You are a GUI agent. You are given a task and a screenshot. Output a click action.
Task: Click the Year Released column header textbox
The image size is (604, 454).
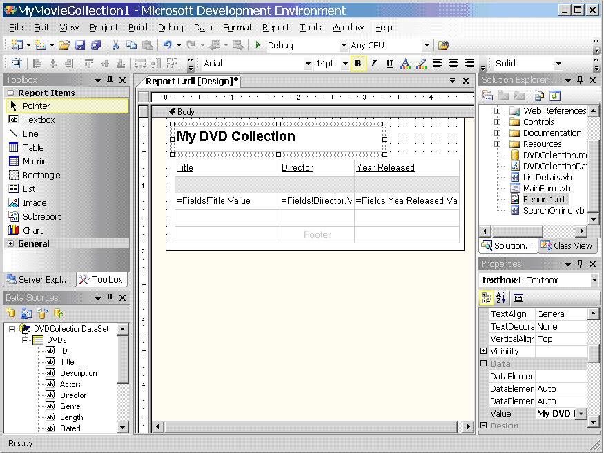[x=385, y=168]
